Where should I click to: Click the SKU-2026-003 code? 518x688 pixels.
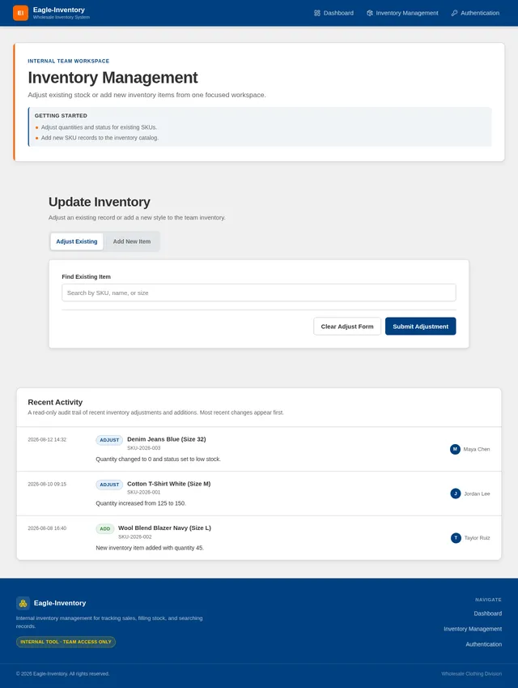144,448
